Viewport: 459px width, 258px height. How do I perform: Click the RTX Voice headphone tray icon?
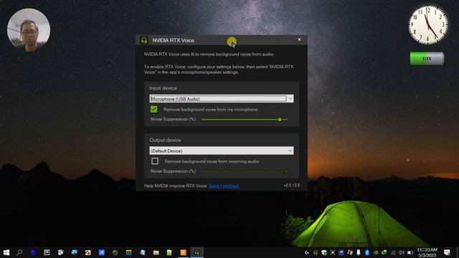(316, 252)
